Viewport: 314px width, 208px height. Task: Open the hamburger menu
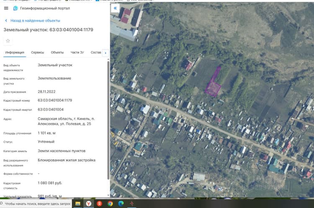click(x=6, y=8)
